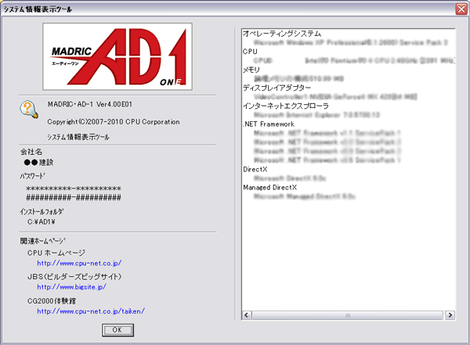Viewport: 470px width, 345px height.
Task: Click the C:¥AD1¥ install folder path
Action: 42,222
